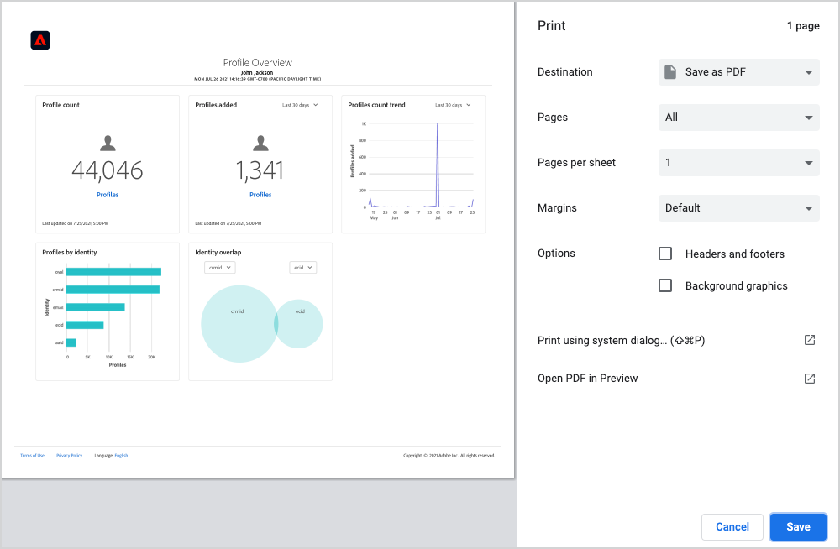Click the PDF document icon beside Save as PDF

point(670,71)
